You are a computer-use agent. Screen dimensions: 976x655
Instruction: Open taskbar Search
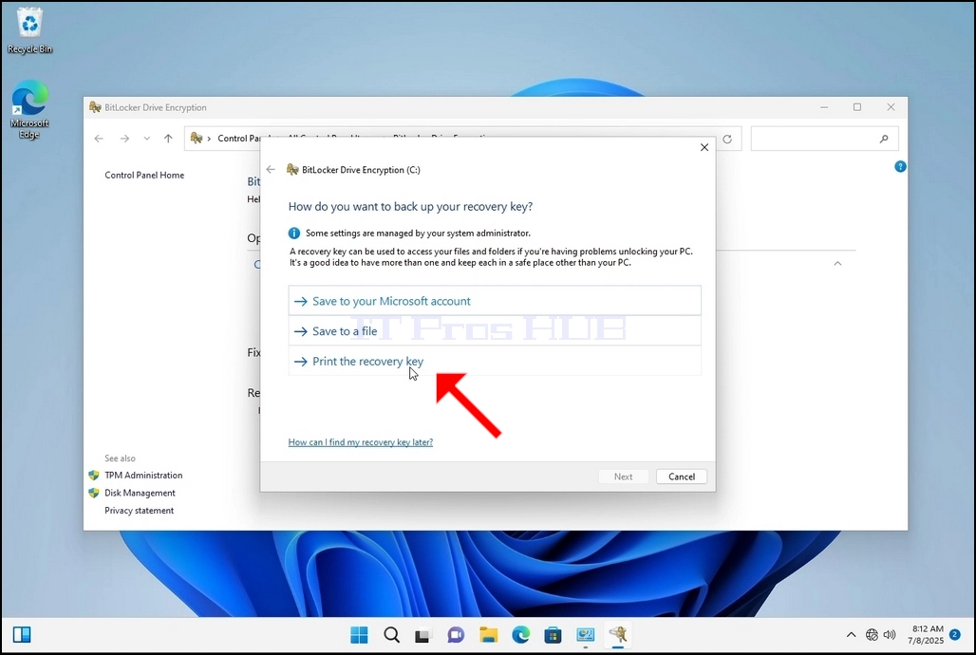tap(391, 635)
